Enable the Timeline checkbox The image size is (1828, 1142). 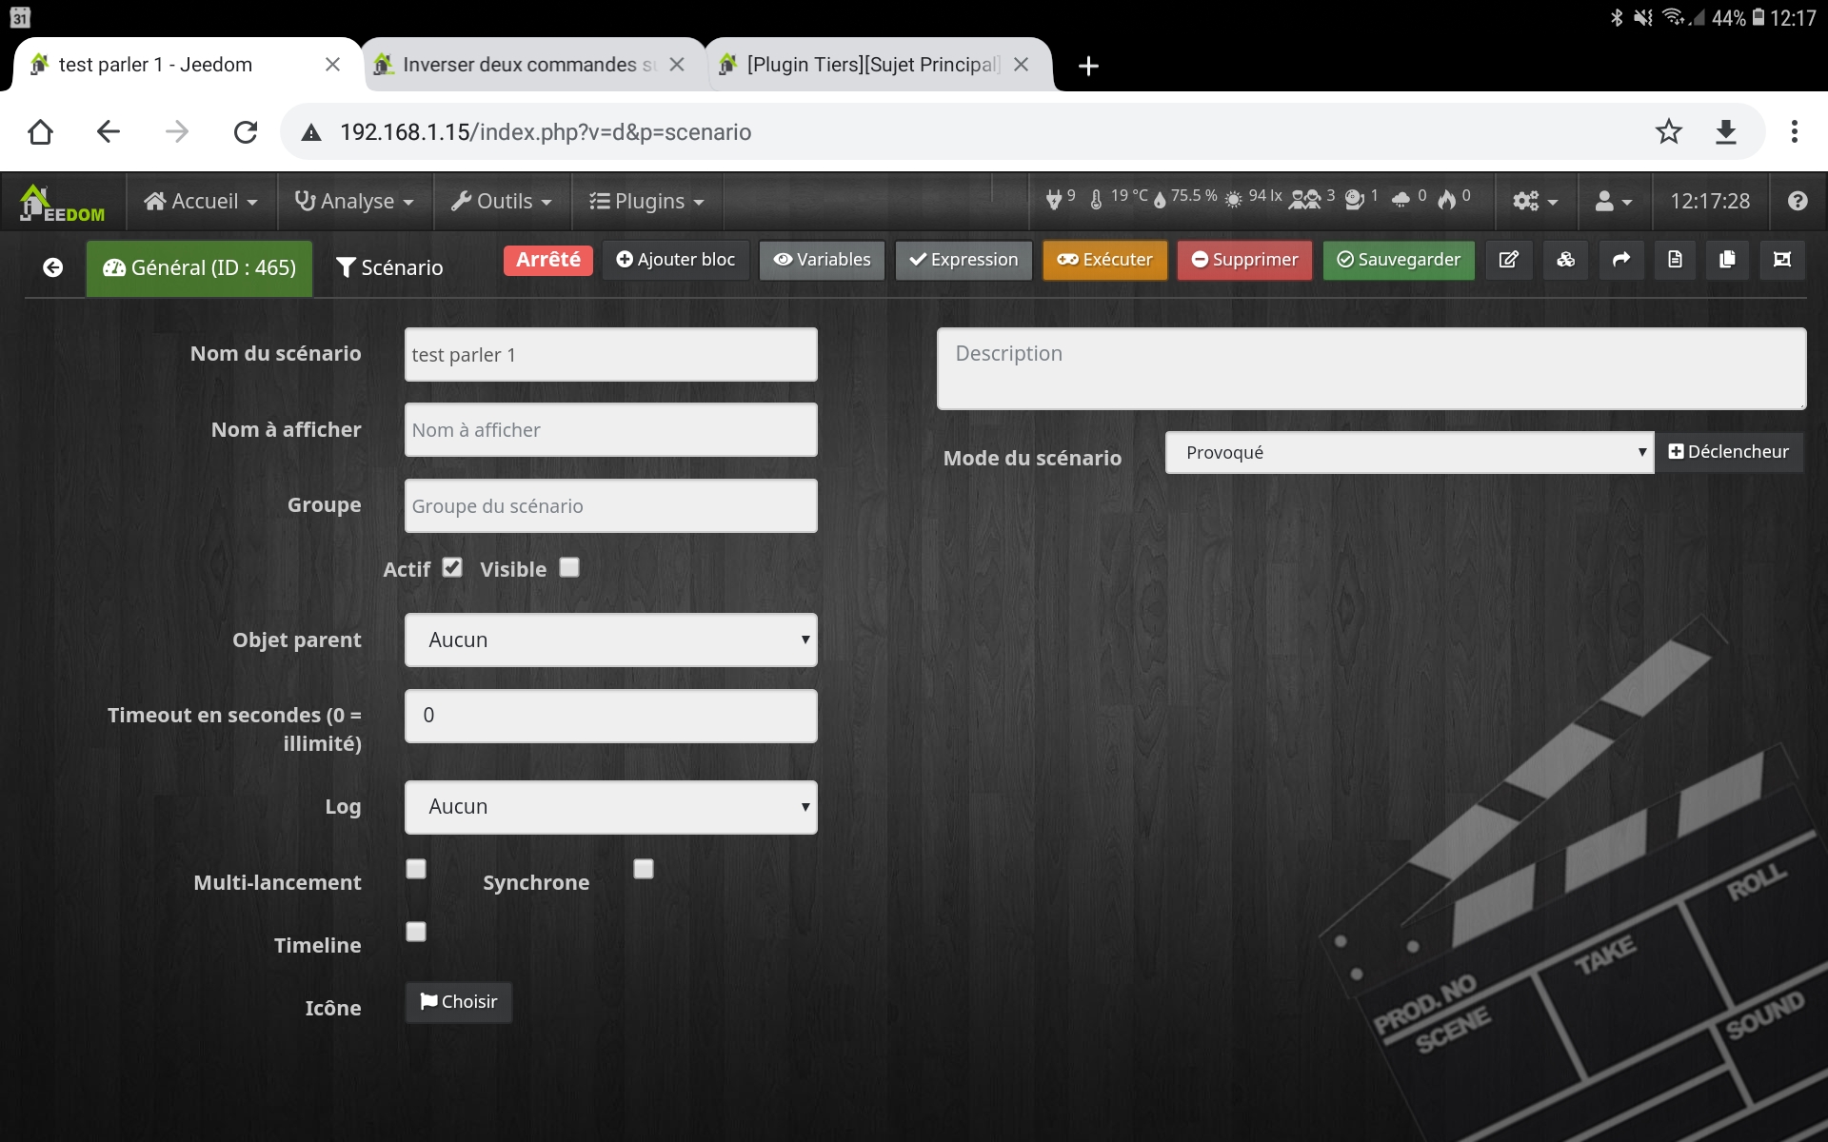pos(416,932)
